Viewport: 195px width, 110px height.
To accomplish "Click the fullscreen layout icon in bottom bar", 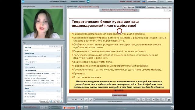I will coord(86,108).
